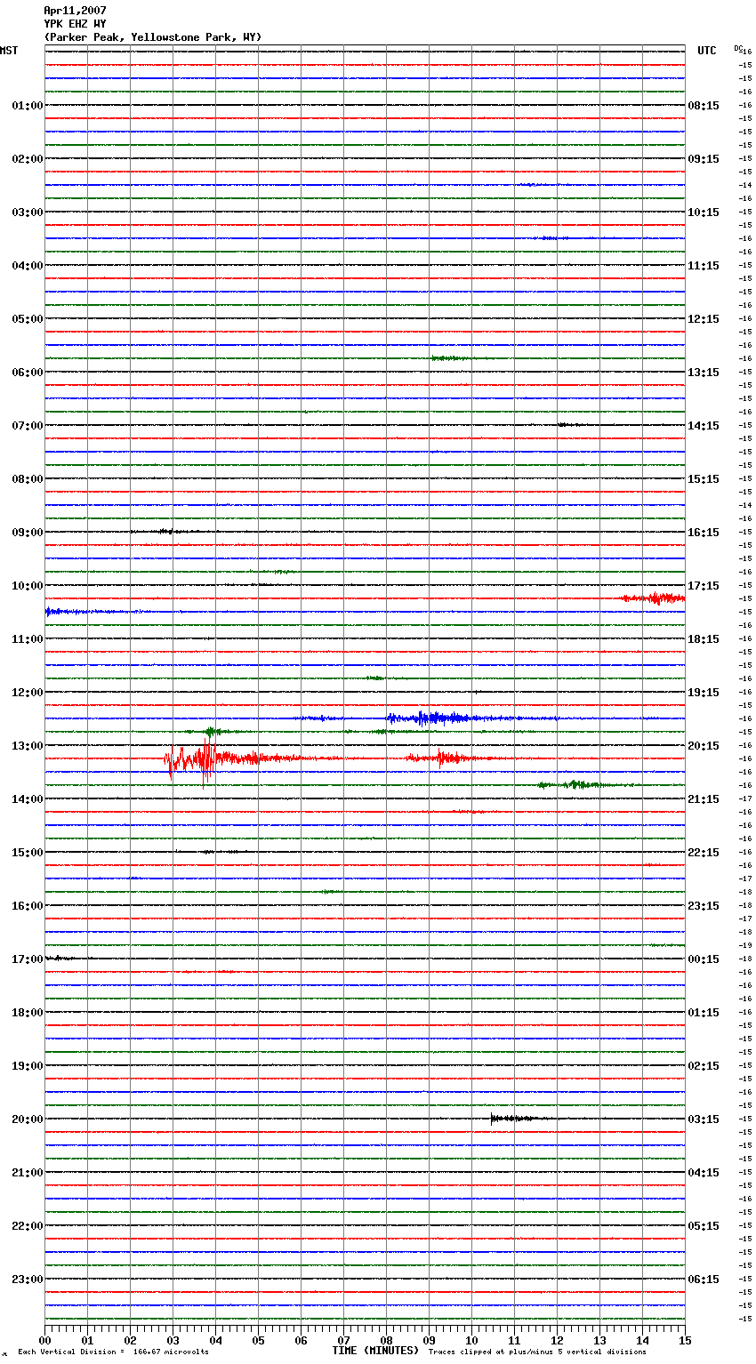Click the black event on the 09:00 trace
This screenshot has width=756, height=1364.
coord(165,532)
